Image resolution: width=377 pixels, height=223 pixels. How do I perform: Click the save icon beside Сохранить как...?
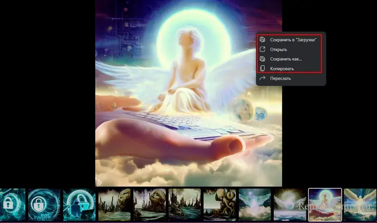pyautogui.click(x=262, y=59)
